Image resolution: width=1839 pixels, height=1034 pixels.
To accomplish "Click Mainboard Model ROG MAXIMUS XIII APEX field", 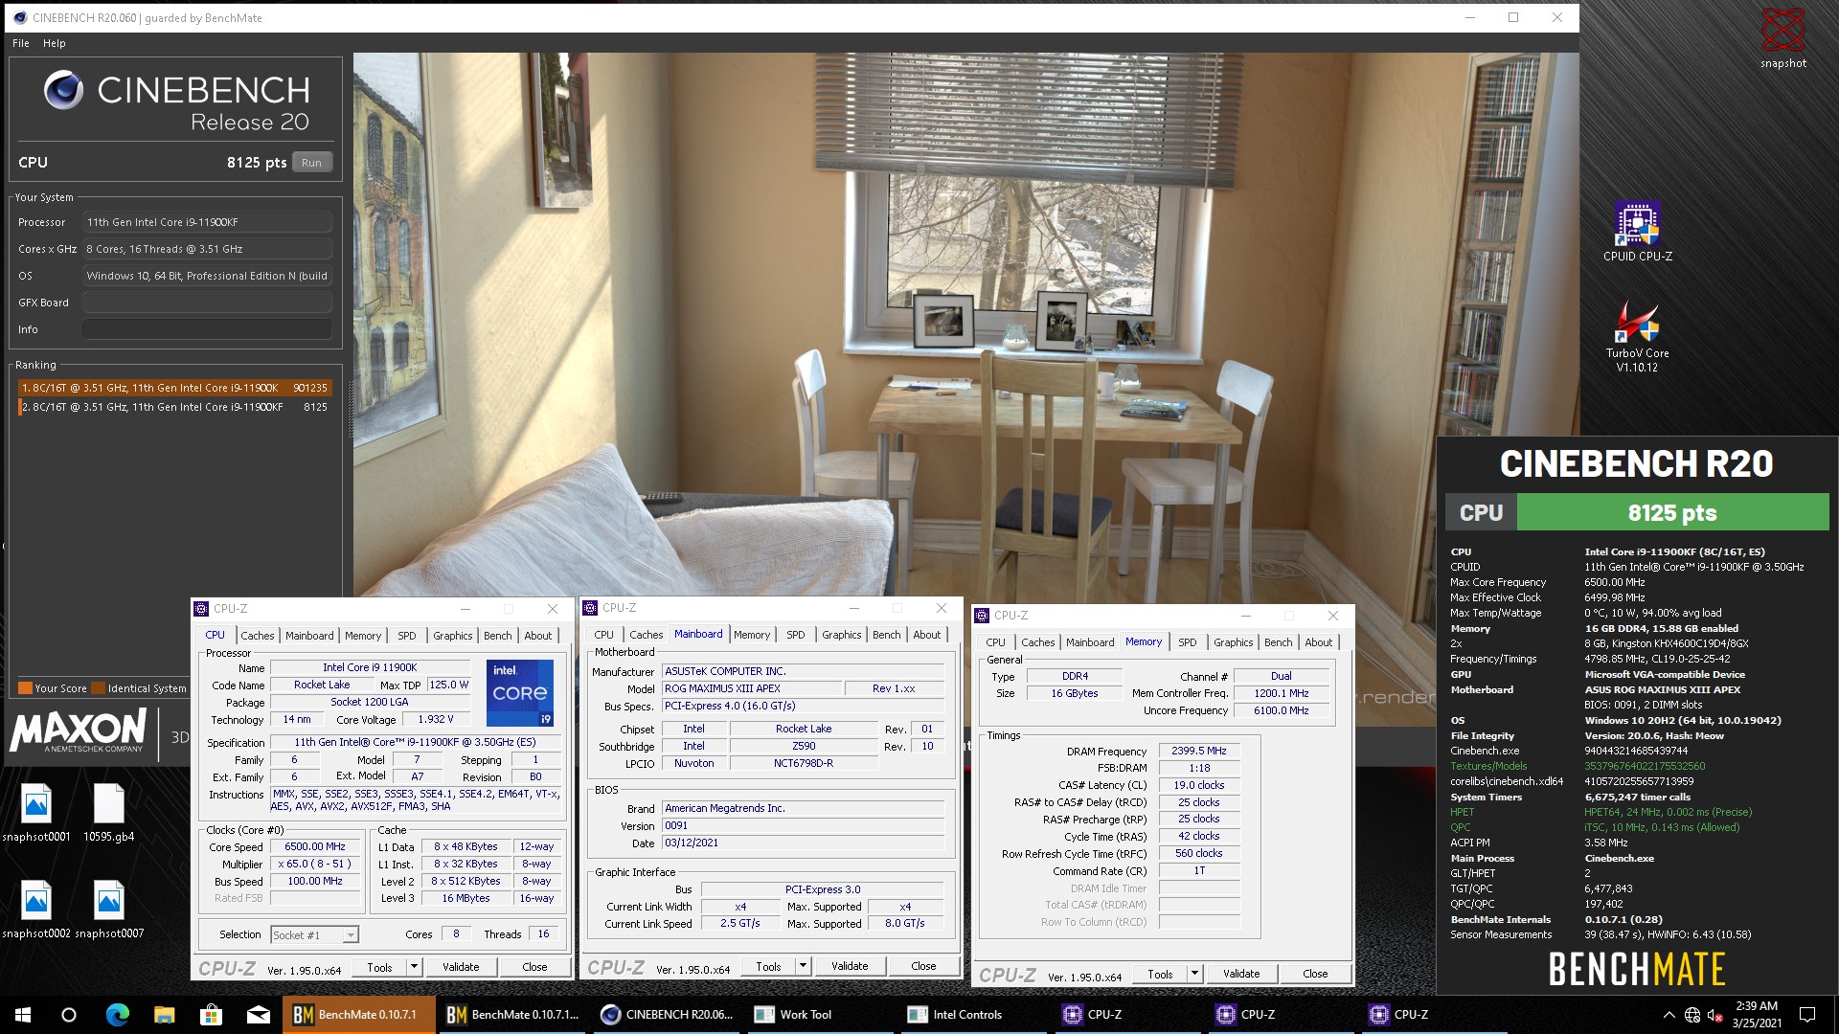I will pyautogui.click(x=751, y=688).
